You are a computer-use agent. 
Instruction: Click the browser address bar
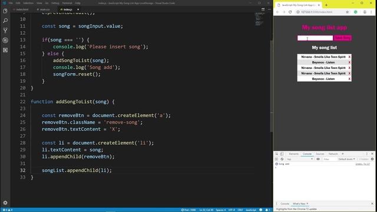pyautogui.click(x=320, y=12)
